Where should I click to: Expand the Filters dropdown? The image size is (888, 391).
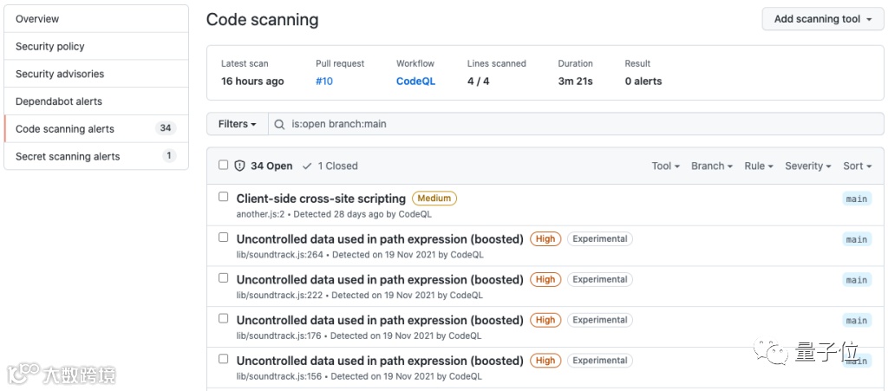(x=237, y=124)
